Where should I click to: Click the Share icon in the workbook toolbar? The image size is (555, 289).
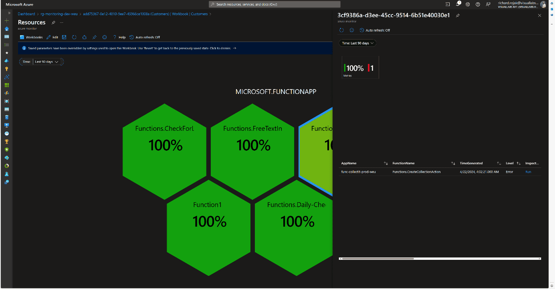pyautogui.click(x=84, y=37)
